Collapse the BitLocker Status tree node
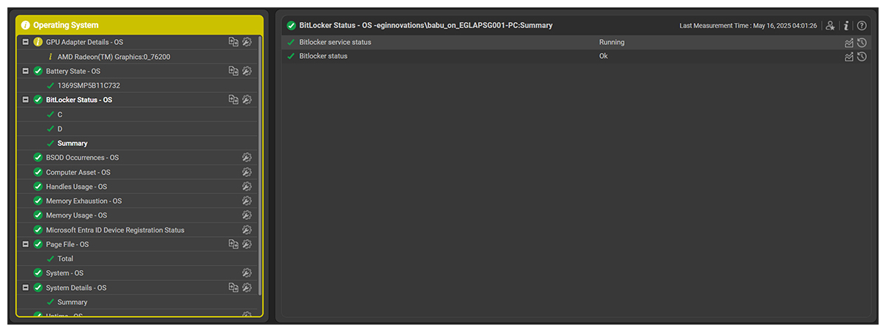This screenshot has height=332, width=886. click(x=25, y=100)
